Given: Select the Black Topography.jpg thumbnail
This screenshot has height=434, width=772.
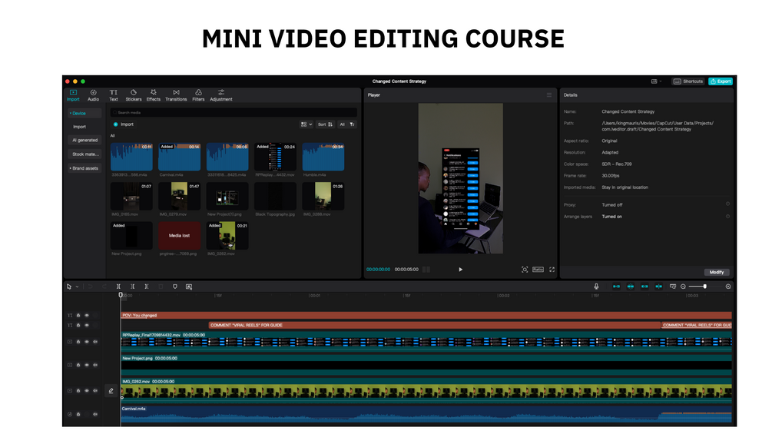Looking at the screenshot, I should click(x=275, y=197).
